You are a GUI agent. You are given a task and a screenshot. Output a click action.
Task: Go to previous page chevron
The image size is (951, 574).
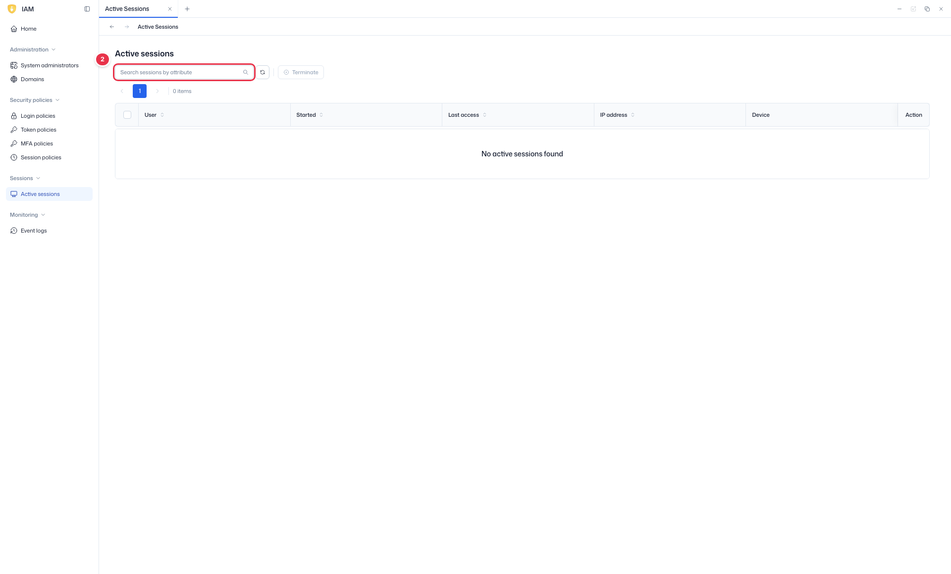[122, 91]
